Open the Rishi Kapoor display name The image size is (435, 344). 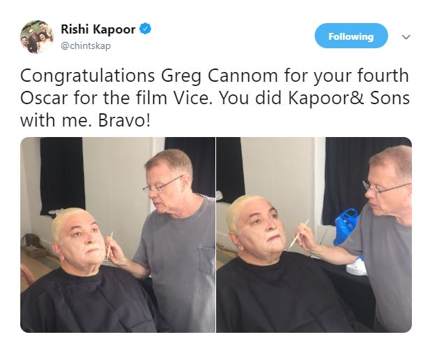pos(98,29)
